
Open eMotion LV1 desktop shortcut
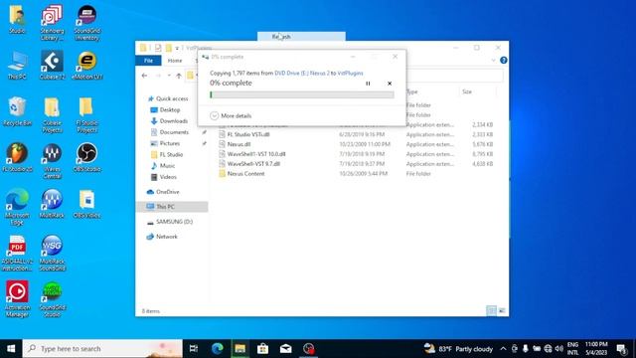(x=86, y=65)
